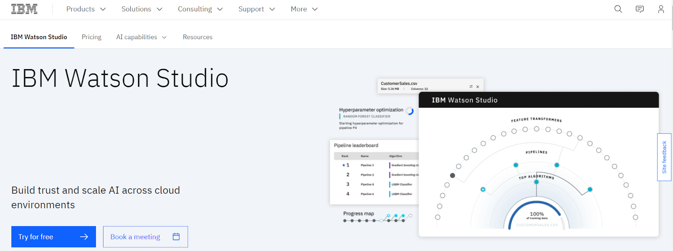Viewport: 673px width, 251px height.
Task: Click the close X on CustomerSales.csv card
Action: pos(477,86)
